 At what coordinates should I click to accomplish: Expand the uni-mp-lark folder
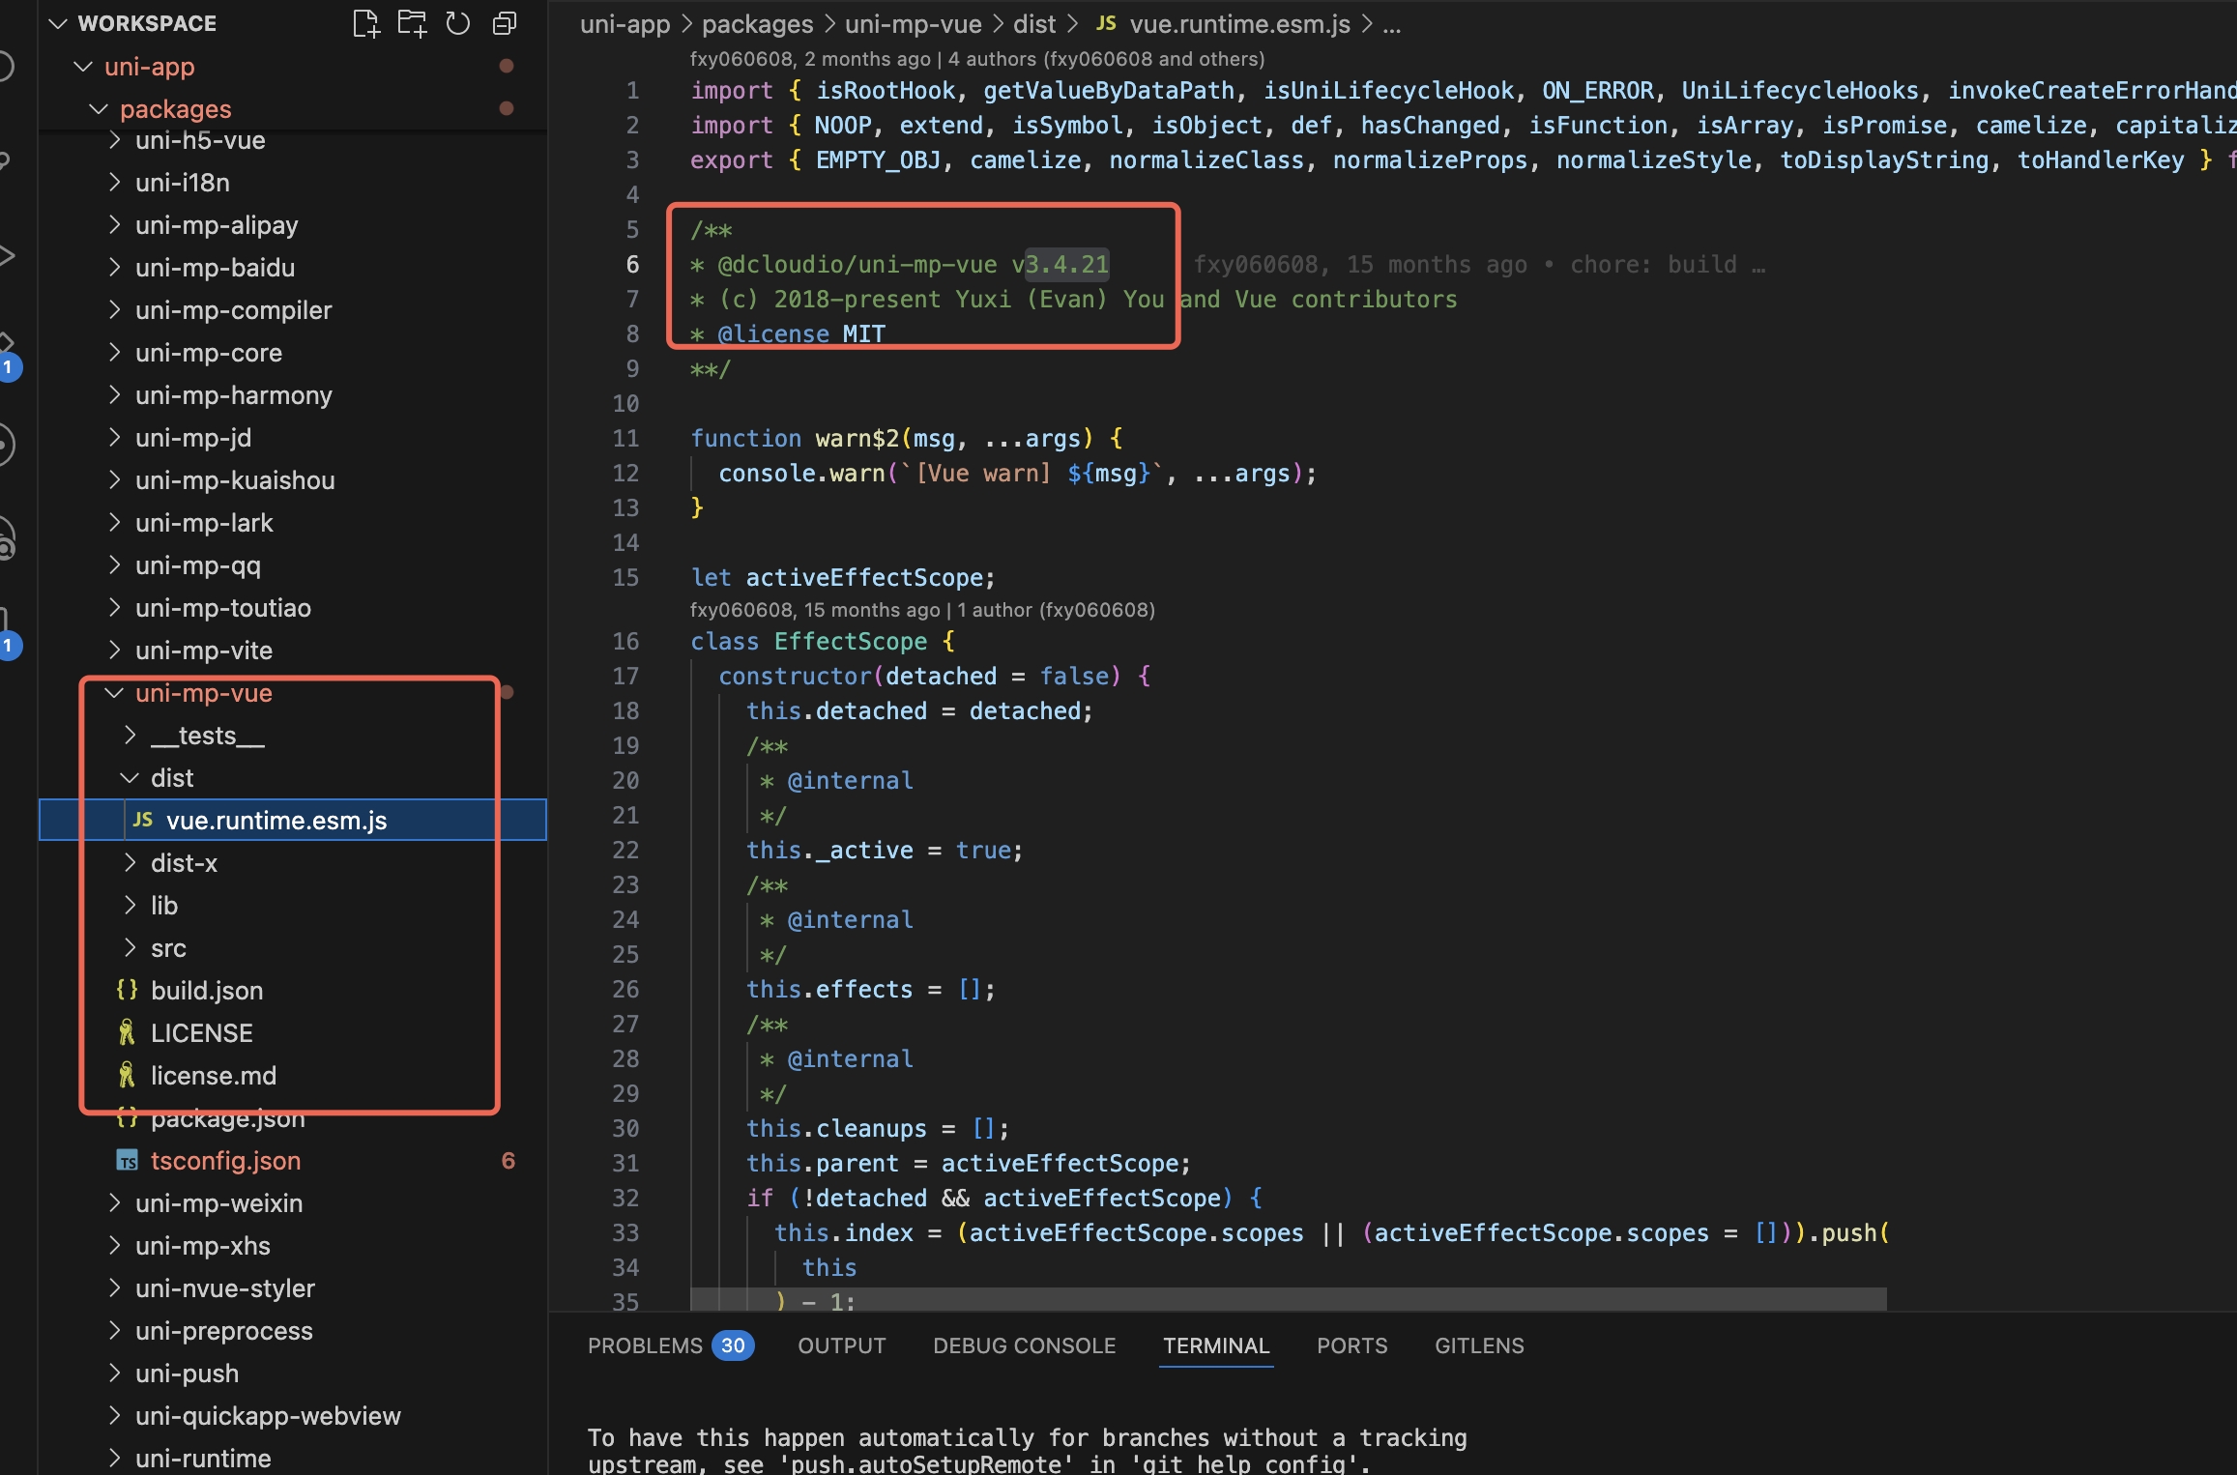(x=114, y=522)
